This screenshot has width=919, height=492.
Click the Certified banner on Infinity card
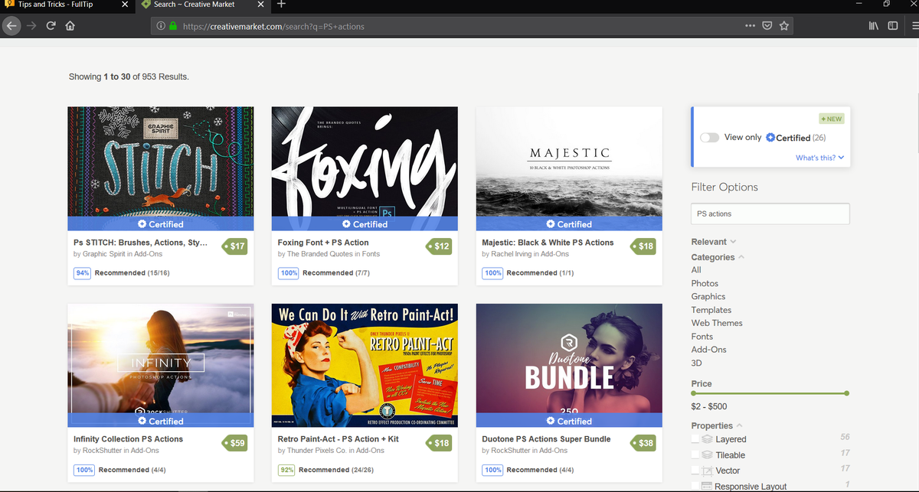(161, 421)
